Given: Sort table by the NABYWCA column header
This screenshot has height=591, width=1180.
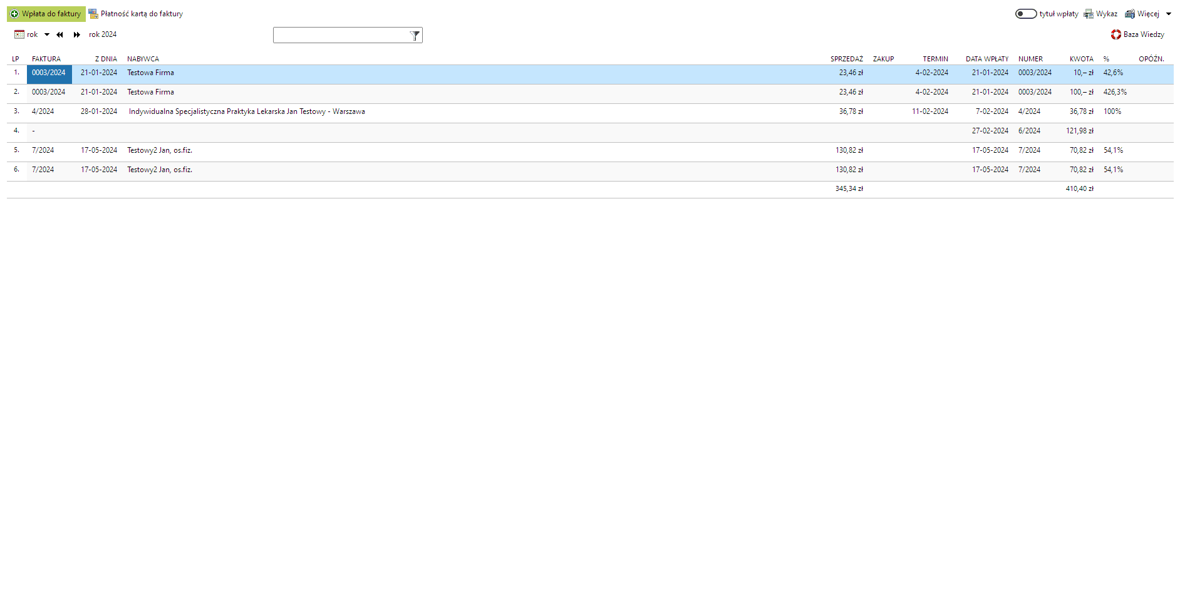Looking at the screenshot, I should click(x=143, y=59).
